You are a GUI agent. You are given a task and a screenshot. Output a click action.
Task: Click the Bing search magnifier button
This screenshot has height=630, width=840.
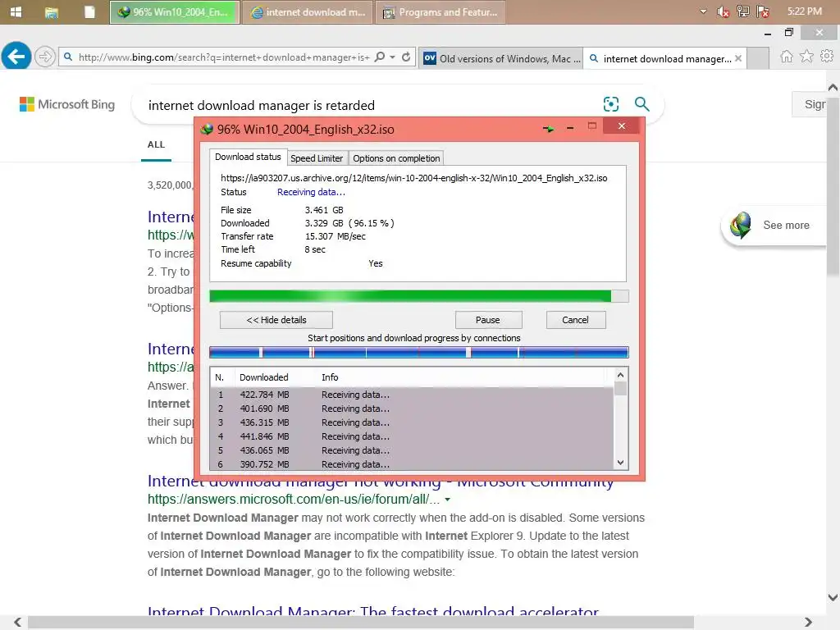pyautogui.click(x=641, y=104)
